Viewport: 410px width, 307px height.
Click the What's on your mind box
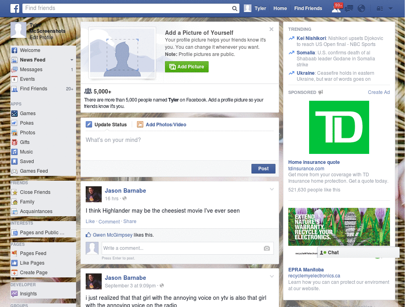point(180,146)
